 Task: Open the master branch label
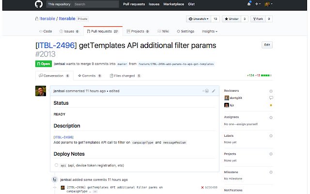(x=122, y=64)
